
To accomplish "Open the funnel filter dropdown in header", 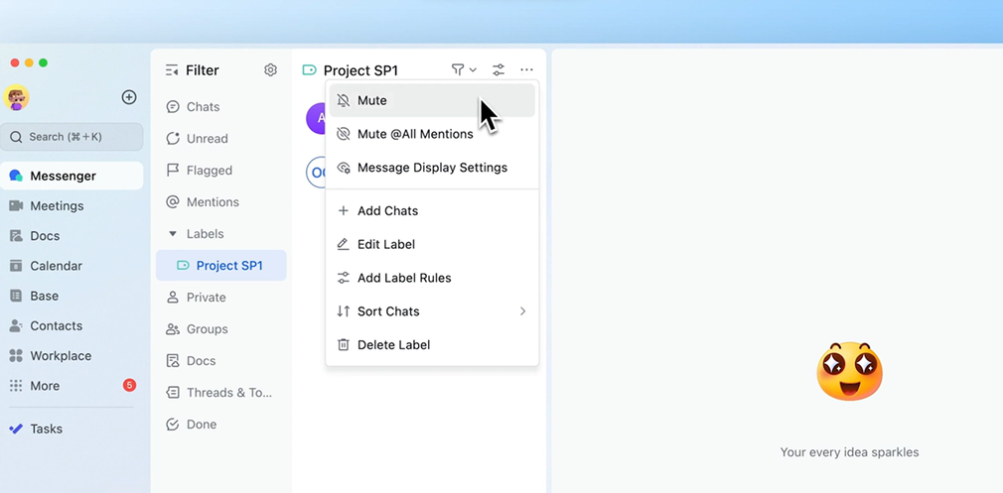I will click(x=463, y=69).
